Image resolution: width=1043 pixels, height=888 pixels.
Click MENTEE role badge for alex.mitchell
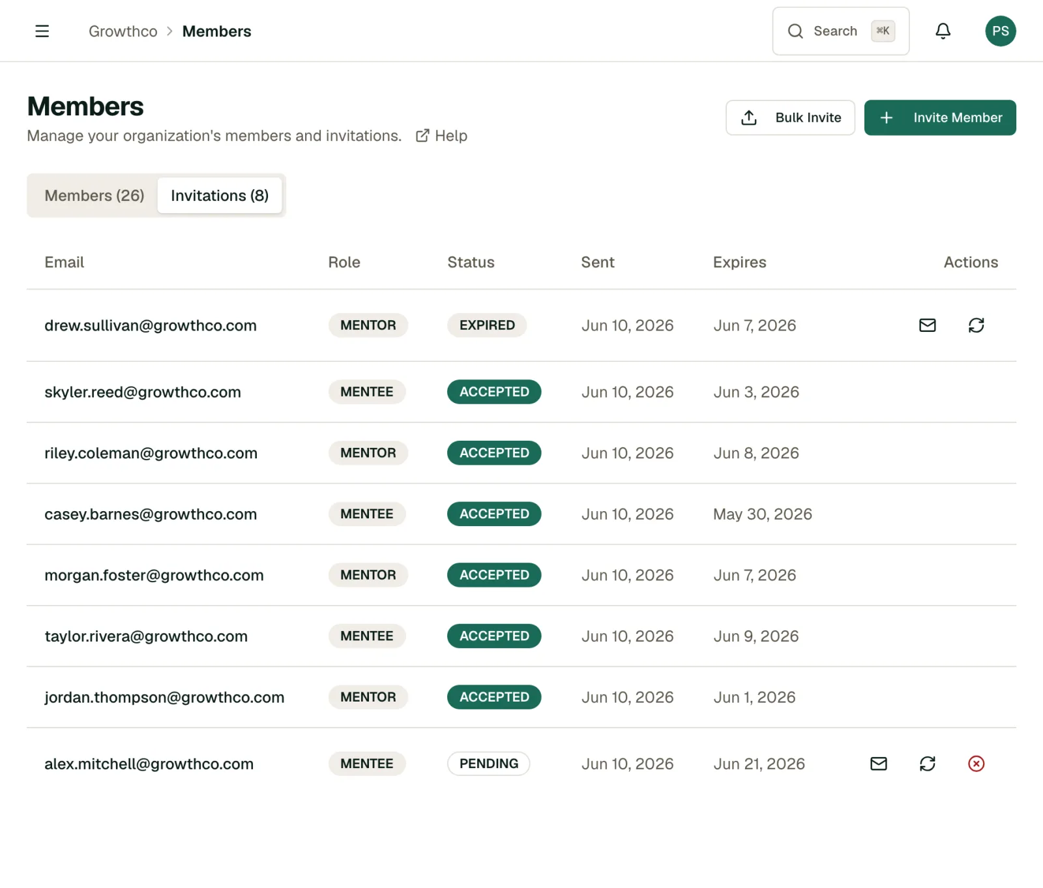pyautogui.click(x=366, y=763)
